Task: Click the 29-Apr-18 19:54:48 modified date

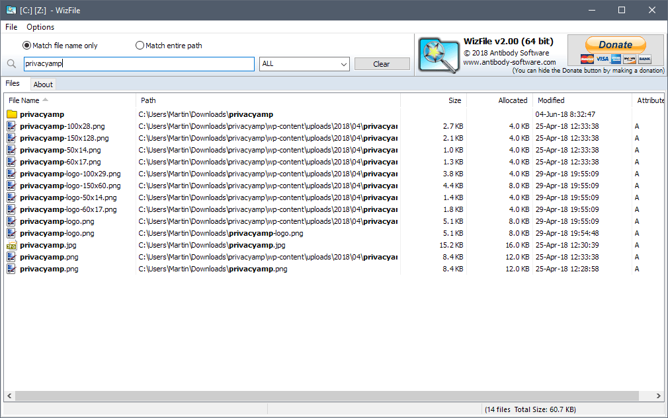Action: coord(567,234)
